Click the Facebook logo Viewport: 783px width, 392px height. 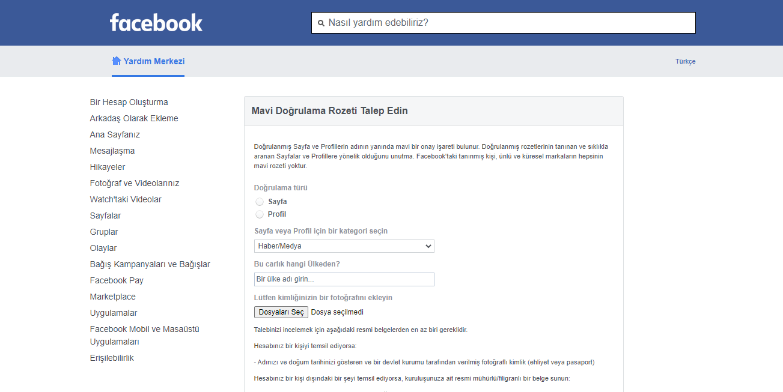(156, 22)
